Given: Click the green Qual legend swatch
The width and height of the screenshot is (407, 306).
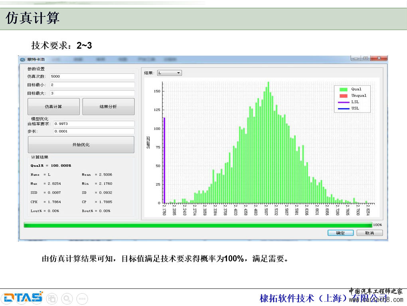Looking at the screenshot, I should click(344, 89).
